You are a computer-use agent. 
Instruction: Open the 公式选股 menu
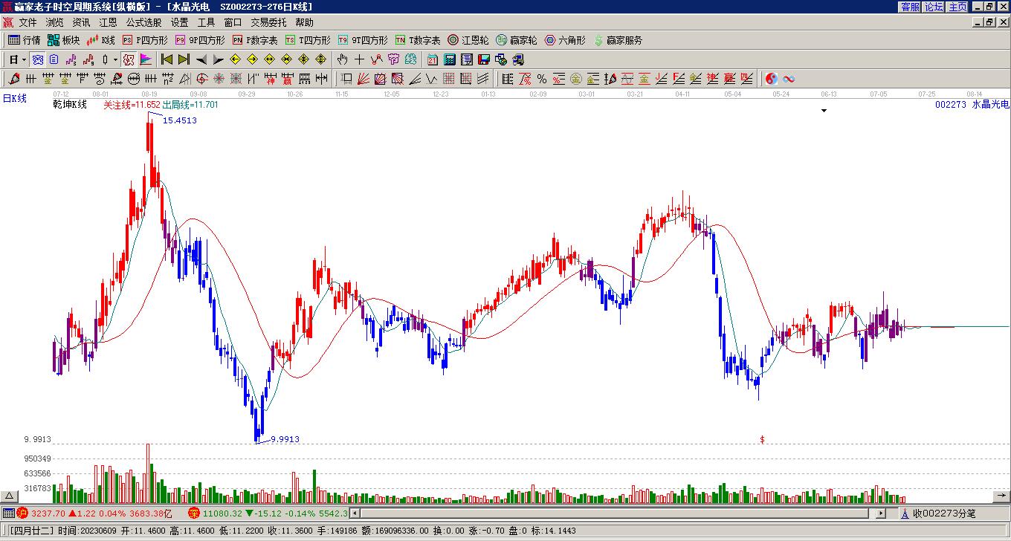[x=144, y=23]
